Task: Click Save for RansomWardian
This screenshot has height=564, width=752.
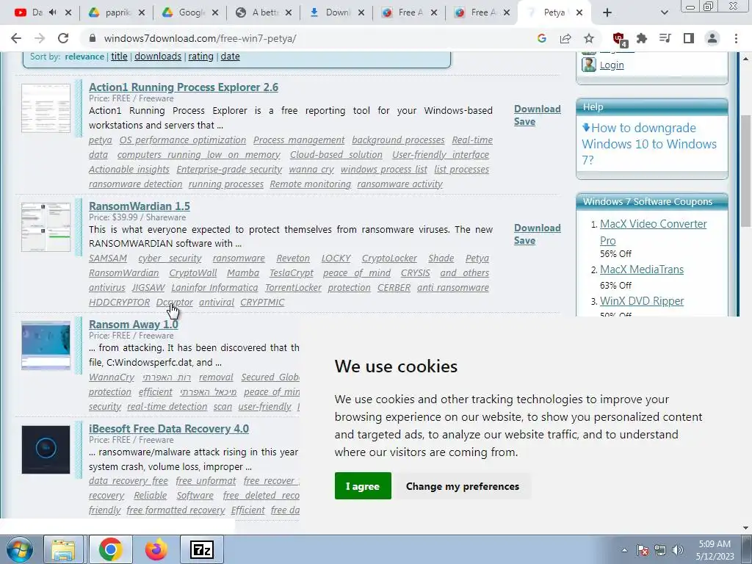Action: click(524, 240)
